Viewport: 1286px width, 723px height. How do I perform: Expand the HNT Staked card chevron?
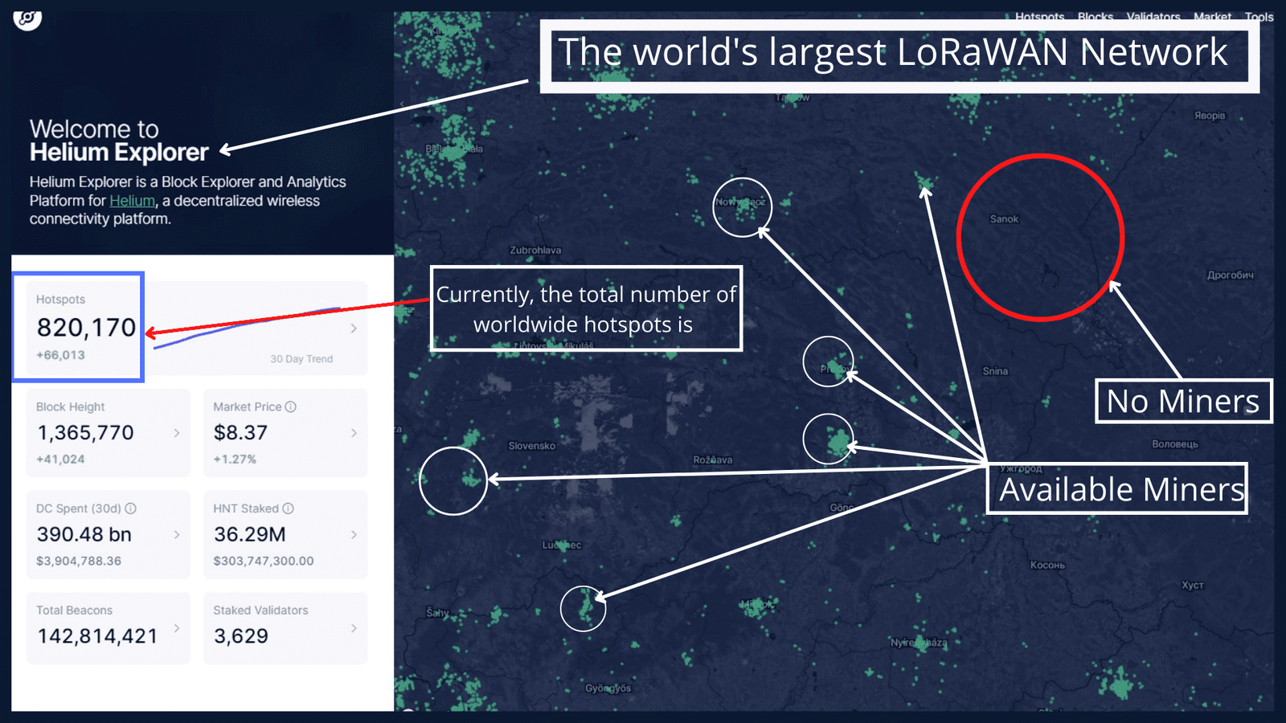354,535
